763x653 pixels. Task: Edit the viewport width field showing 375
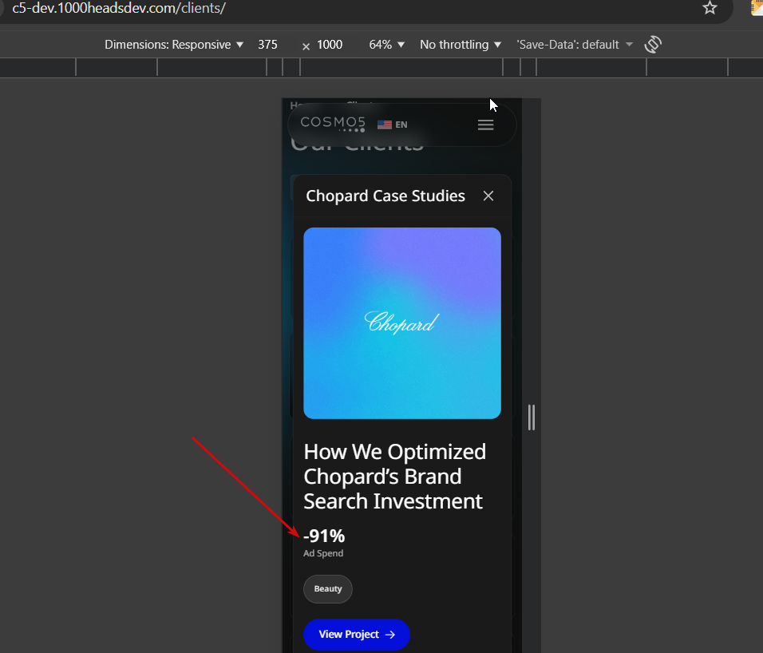[268, 45]
